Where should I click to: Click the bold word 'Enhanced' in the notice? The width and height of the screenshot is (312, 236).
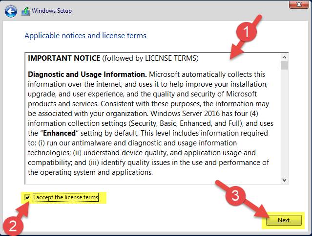tap(59, 133)
